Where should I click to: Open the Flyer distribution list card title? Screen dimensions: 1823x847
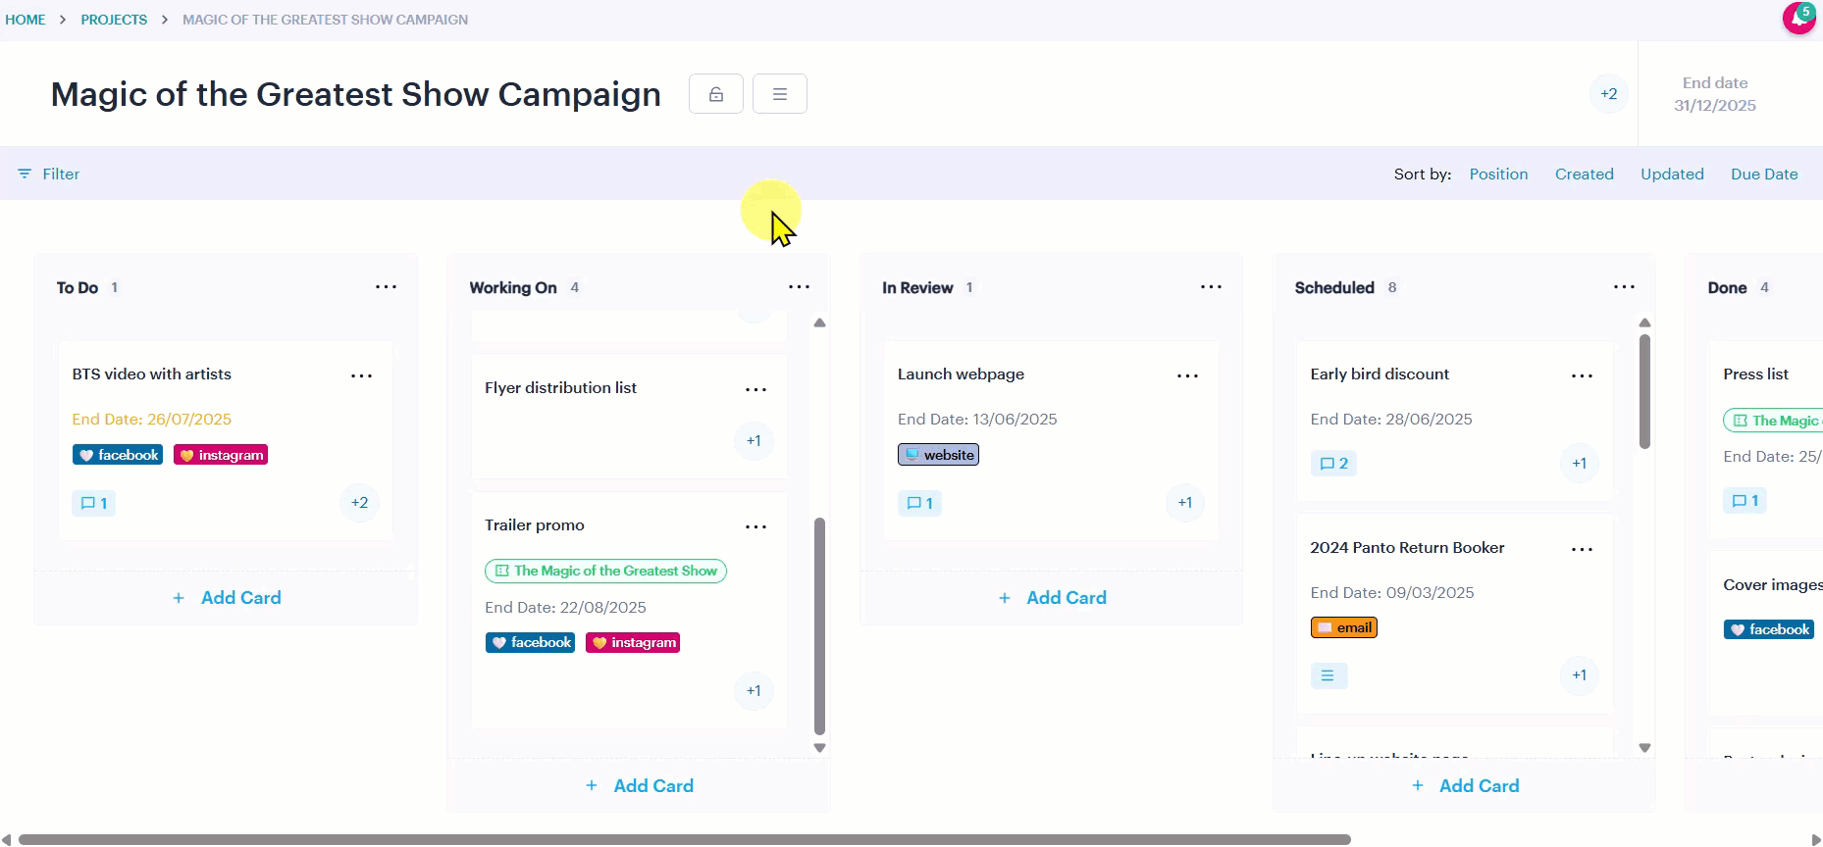pyautogui.click(x=560, y=388)
